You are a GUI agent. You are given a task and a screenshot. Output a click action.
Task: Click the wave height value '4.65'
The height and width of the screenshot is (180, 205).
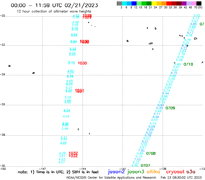(70, 81)
